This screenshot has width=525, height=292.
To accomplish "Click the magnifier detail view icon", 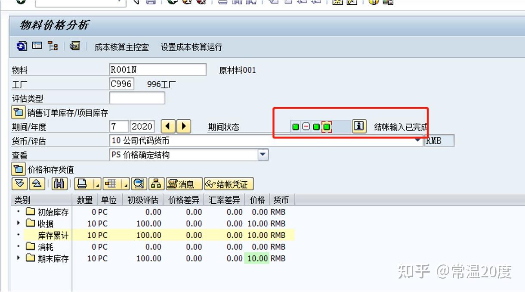I will [x=139, y=183].
